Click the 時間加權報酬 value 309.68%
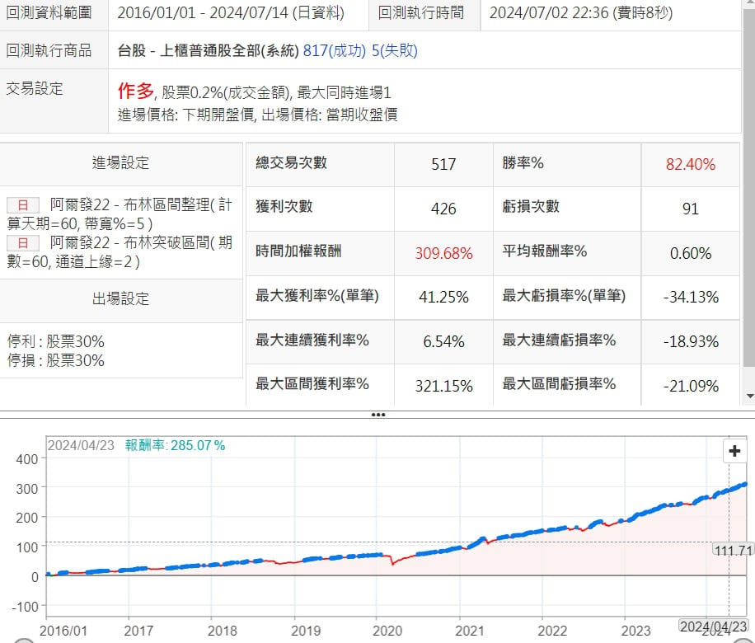 tap(443, 253)
